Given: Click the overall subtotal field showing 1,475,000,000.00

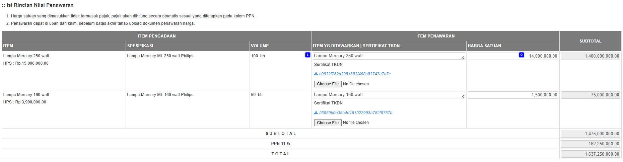Looking at the screenshot, I should tap(590, 134).
